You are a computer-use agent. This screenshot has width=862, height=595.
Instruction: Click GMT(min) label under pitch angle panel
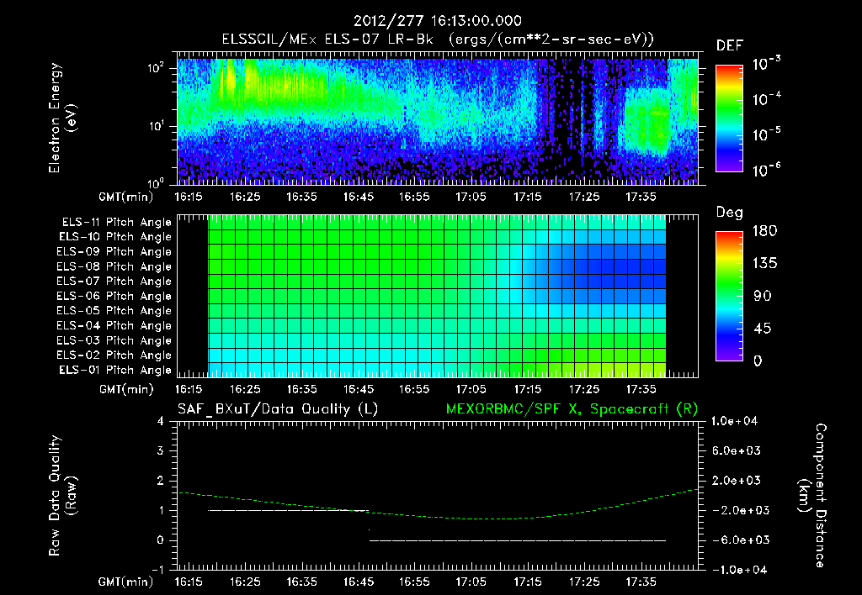pos(126,390)
